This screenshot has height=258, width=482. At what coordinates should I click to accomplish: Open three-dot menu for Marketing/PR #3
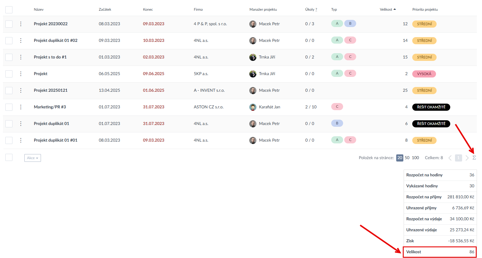pyautogui.click(x=21, y=107)
